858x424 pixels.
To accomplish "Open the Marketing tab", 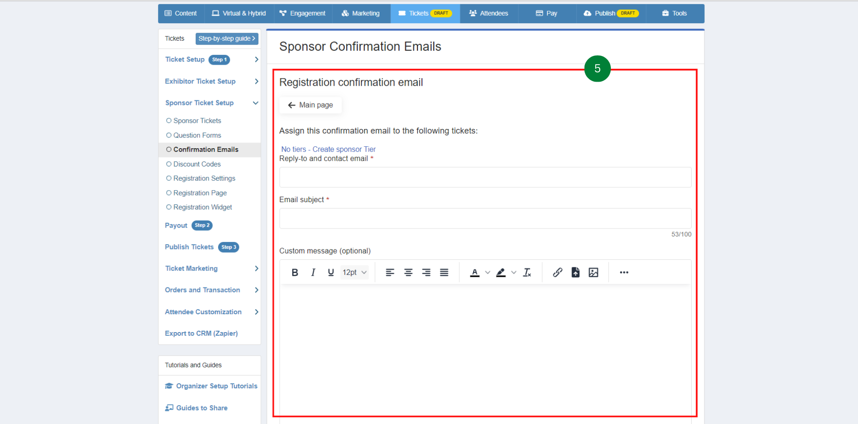I will 361,13.
